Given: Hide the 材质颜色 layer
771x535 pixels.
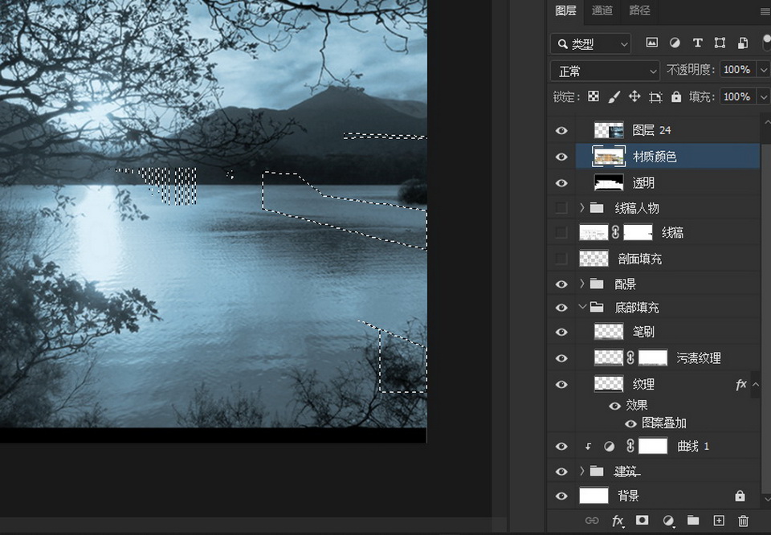Looking at the screenshot, I should coord(561,157).
